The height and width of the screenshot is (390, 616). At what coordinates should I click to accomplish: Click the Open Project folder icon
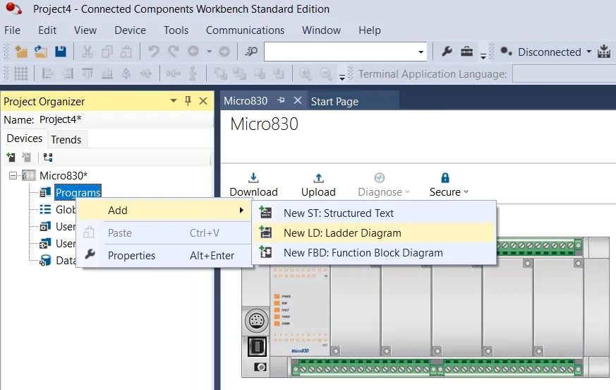click(x=40, y=52)
